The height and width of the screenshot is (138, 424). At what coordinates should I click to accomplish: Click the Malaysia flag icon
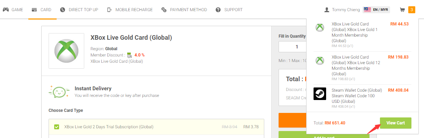pyautogui.click(x=367, y=10)
